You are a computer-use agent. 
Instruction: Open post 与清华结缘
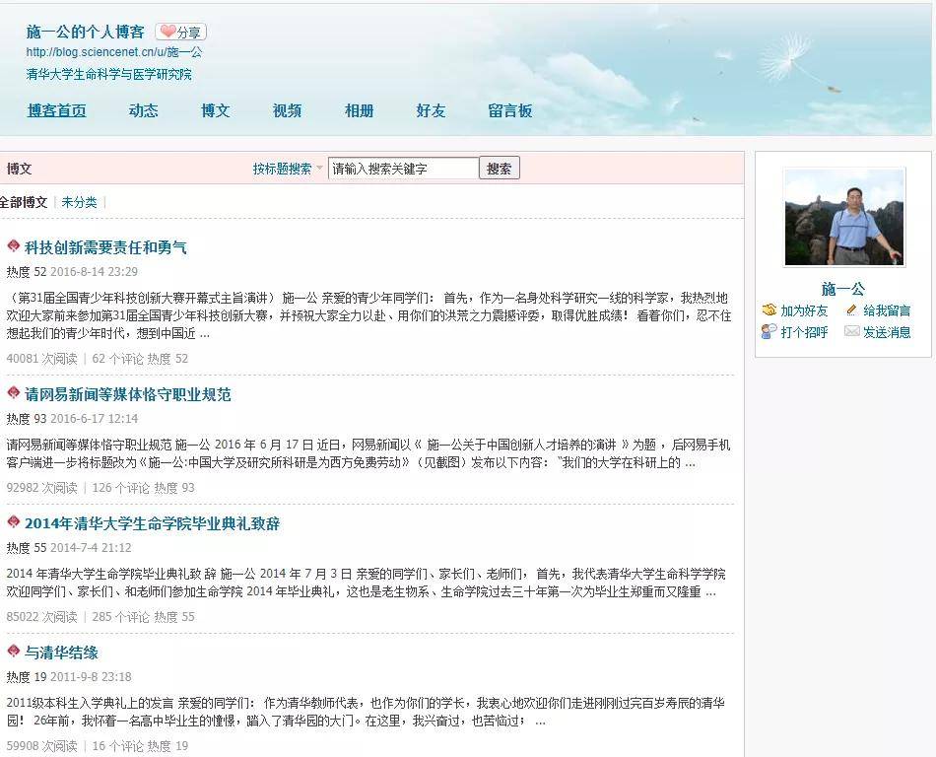pyautogui.click(x=61, y=653)
